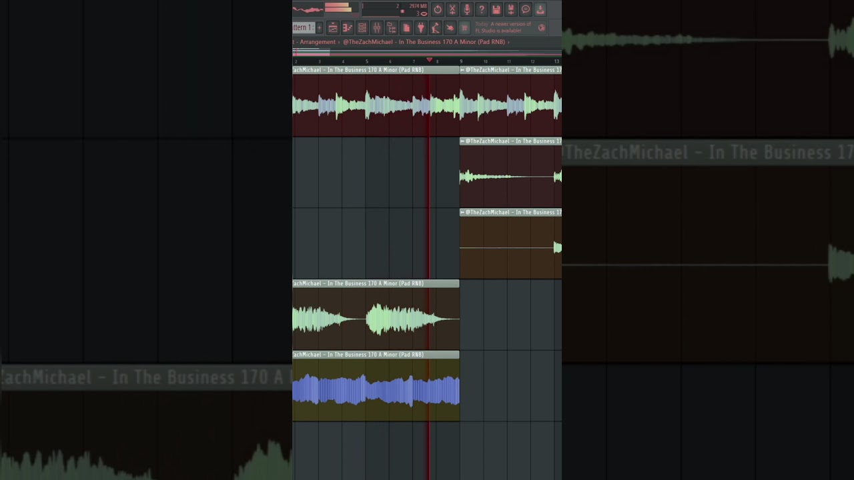The height and width of the screenshot is (480, 854).
Task: Open the shopping cart store icon
Action: click(x=465, y=27)
